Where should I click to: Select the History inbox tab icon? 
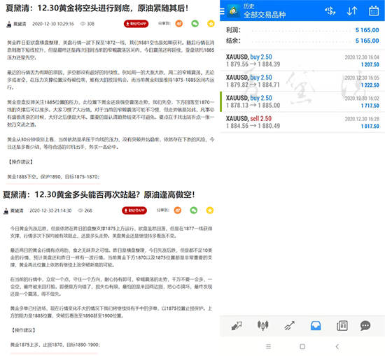coord(316,326)
